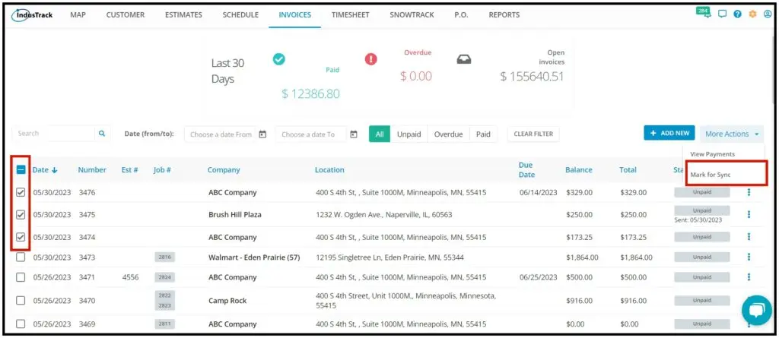
Task: Go to the MAP tab
Action: 78,15
